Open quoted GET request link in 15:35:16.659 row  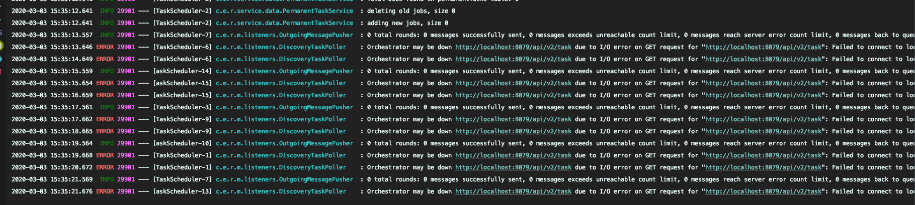[x=763, y=95]
